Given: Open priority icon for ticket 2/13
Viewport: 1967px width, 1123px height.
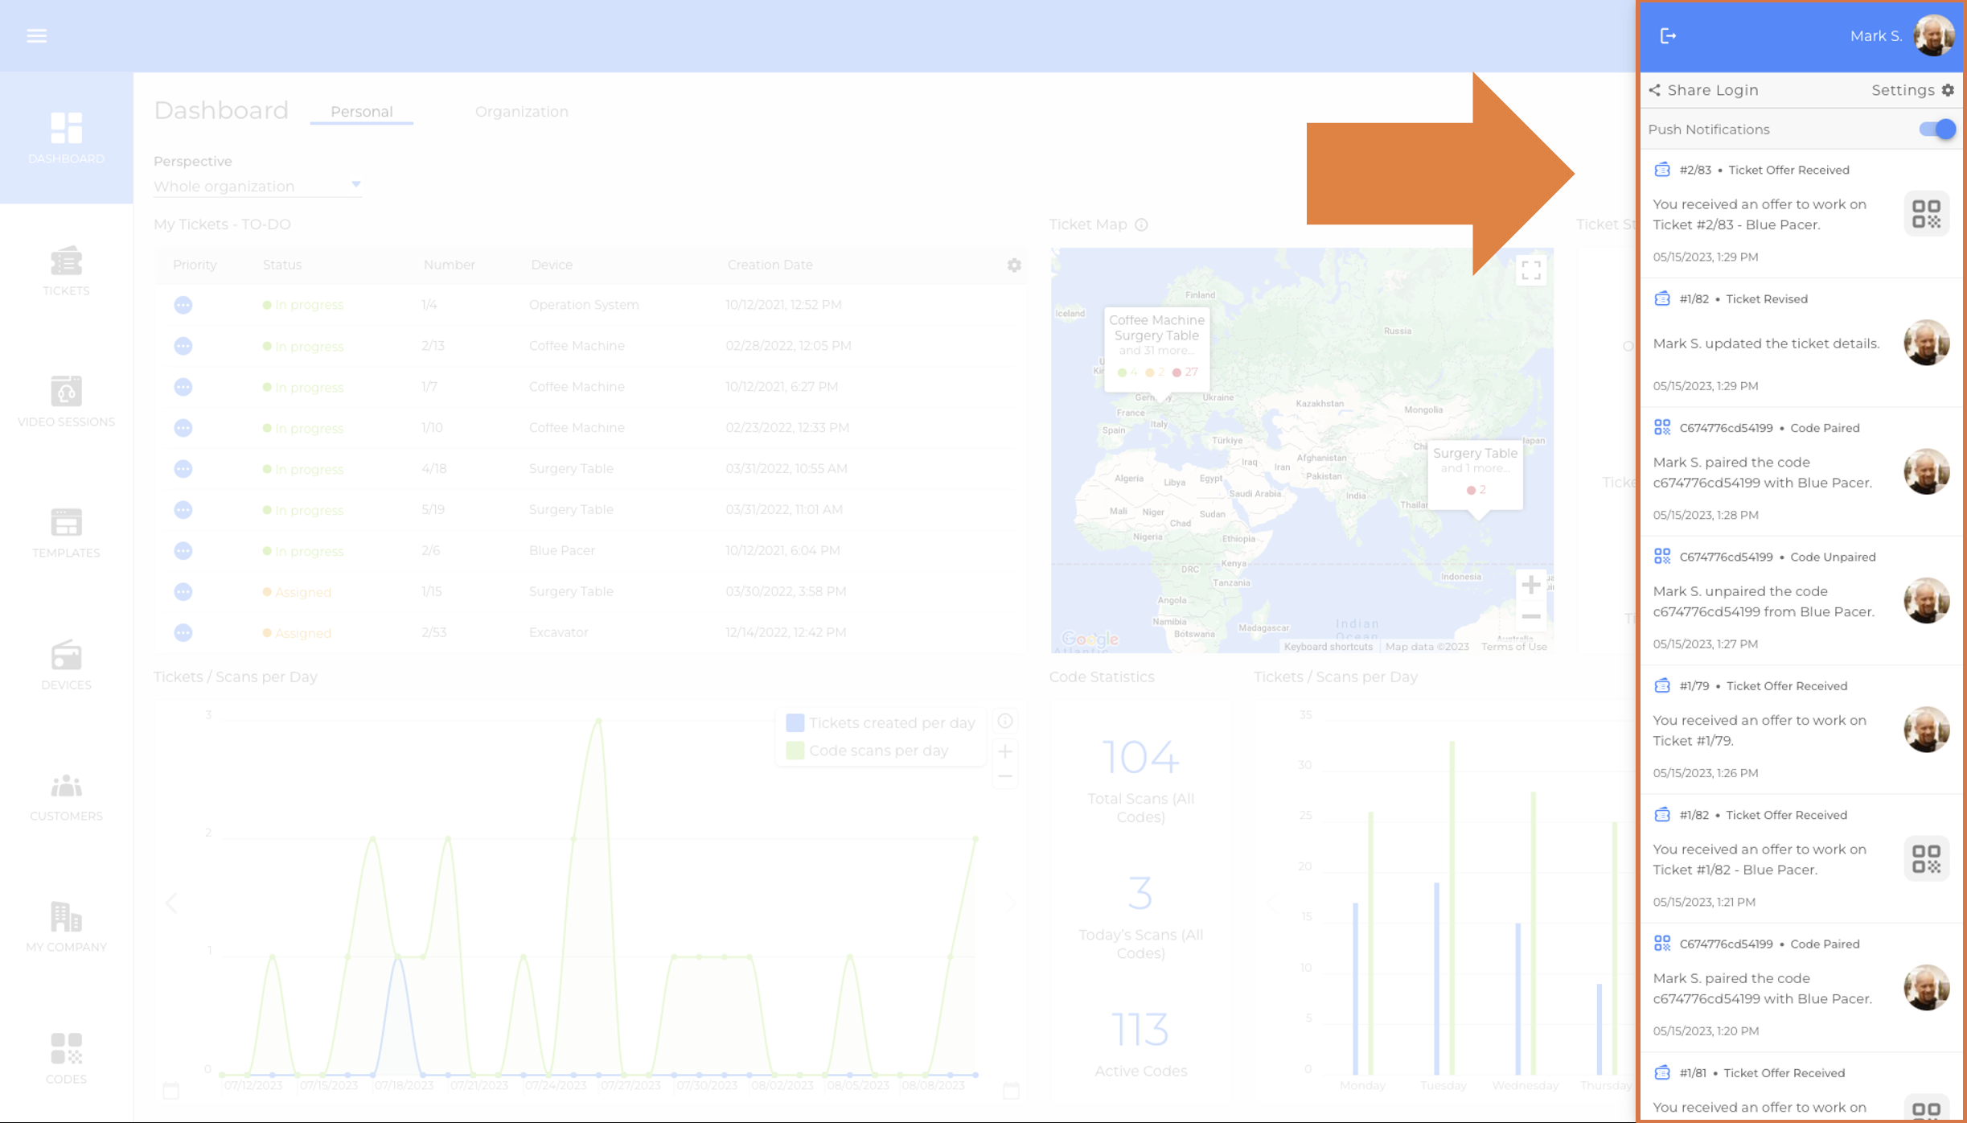Looking at the screenshot, I should pyautogui.click(x=183, y=346).
